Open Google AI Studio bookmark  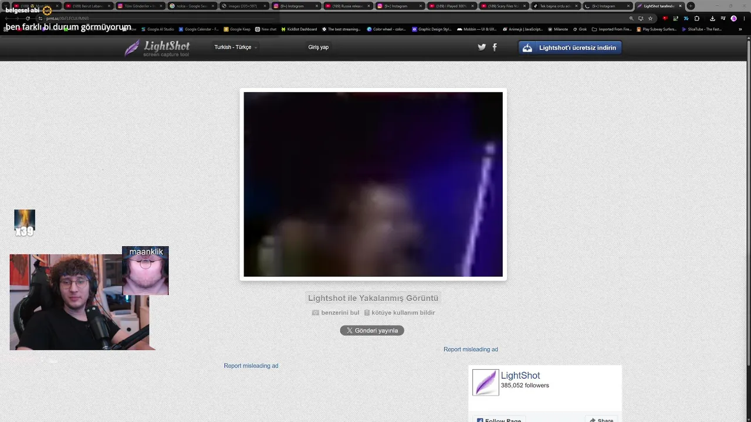point(157,29)
